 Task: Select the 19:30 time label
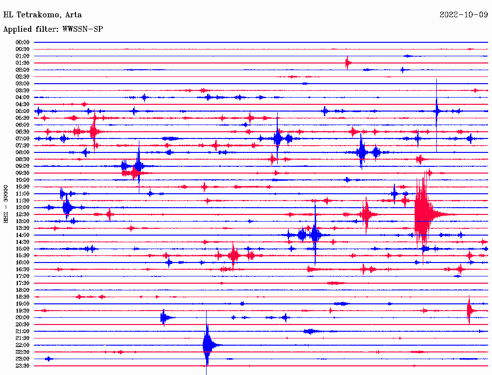(23, 311)
